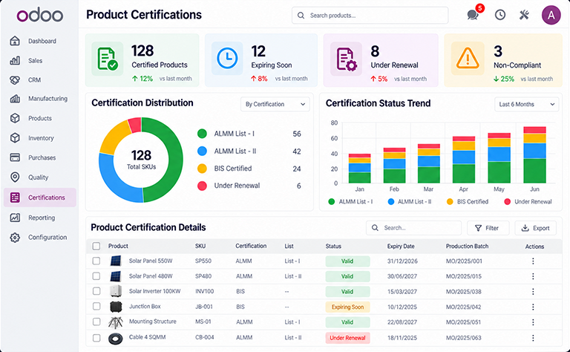The width and height of the screenshot is (570, 352).
Task: Open actions menu for Solar Inverter 100KW
Action: 533,292
